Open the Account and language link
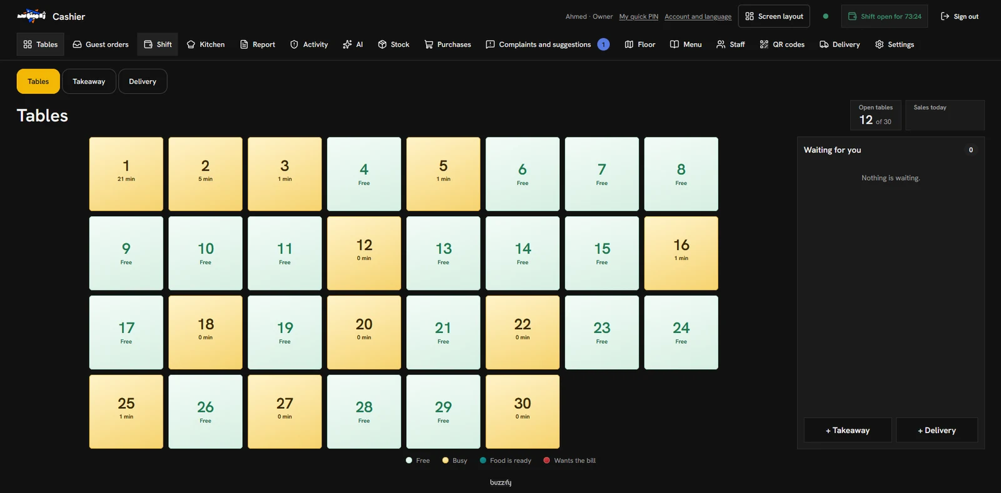 698,17
